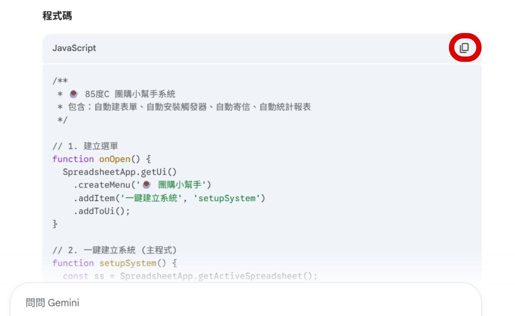Viewport: 515px width, 316px height.
Task: Click the SpreadsheetApp.getUi call line
Action: (x=119, y=172)
